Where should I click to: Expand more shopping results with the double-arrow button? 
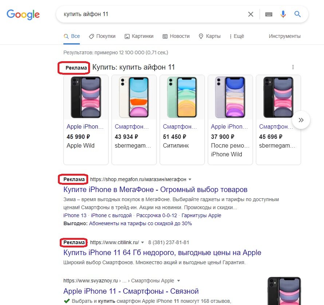point(301,120)
